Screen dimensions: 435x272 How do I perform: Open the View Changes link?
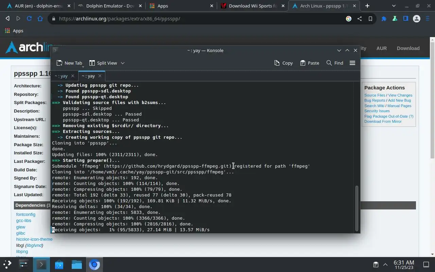[400, 95]
